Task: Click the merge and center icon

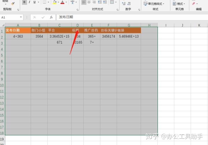Action: [x=112, y=2]
